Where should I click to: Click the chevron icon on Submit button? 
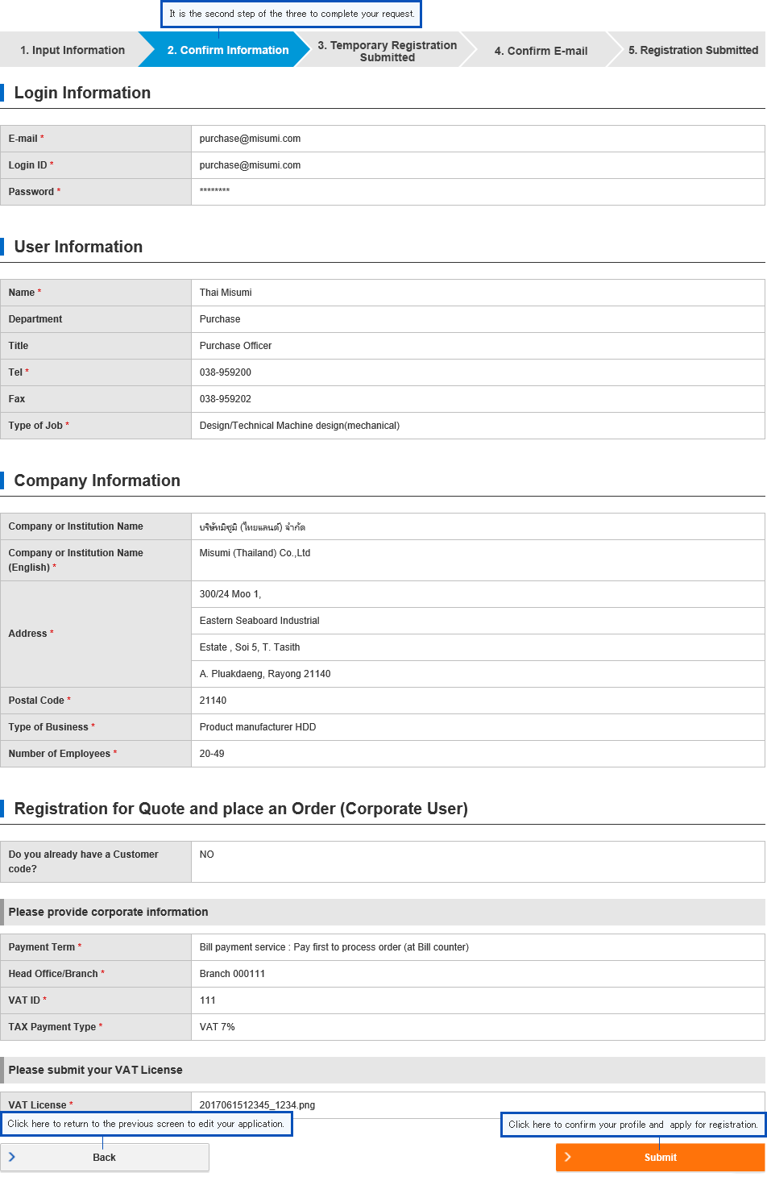[568, 1157]
